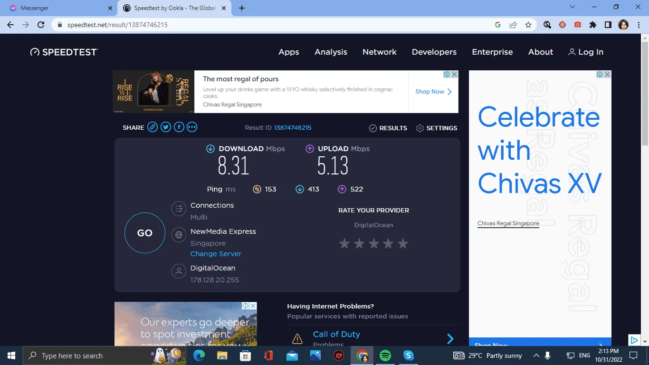Viewport: 649px width, 365px height.
Task: Share the result on Facebook
Action: [x=179, y=127]
